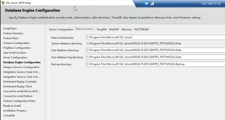Select the Complete step in the sidebar
The height and width of the screenshot is (120, 225).
(9, 115)
